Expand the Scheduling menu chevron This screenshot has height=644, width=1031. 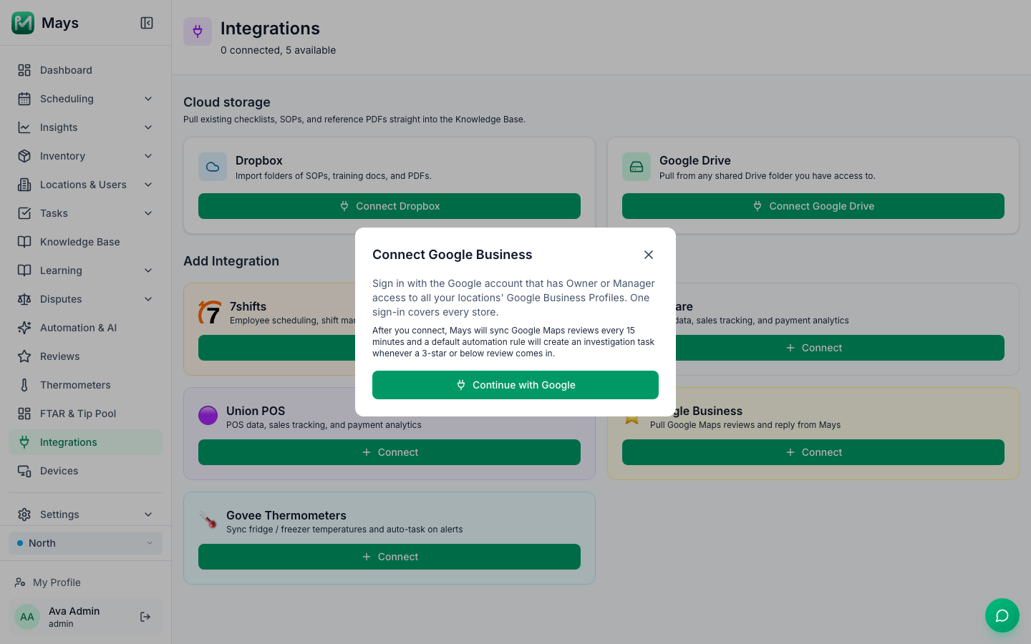pyautogui.click(x=148, y=99)
